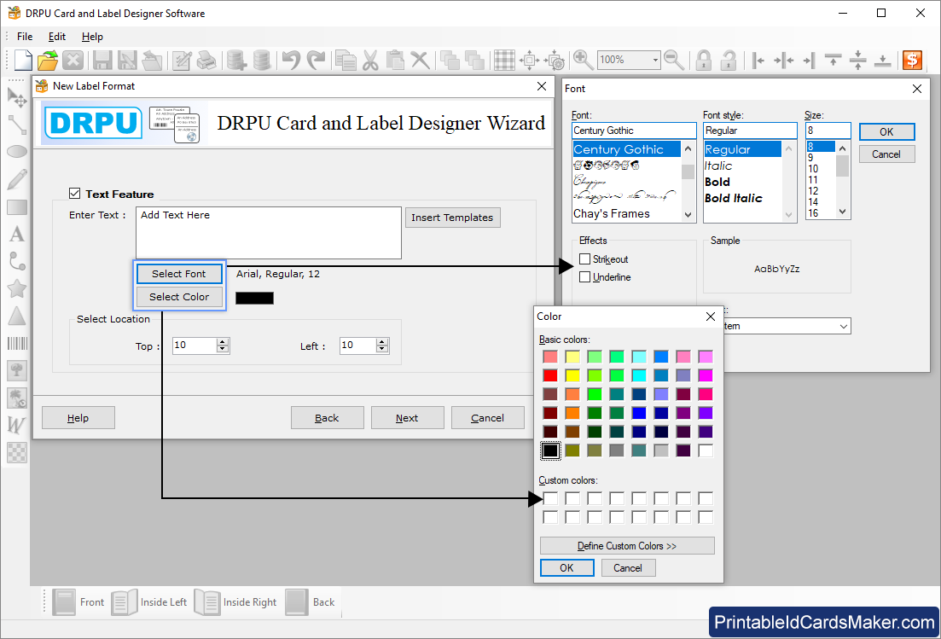Increase the Top location spinner value

[223, 342]
